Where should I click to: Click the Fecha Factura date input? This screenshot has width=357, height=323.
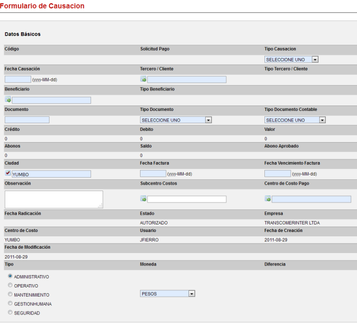pyautogui.click(x=153, y=174)
